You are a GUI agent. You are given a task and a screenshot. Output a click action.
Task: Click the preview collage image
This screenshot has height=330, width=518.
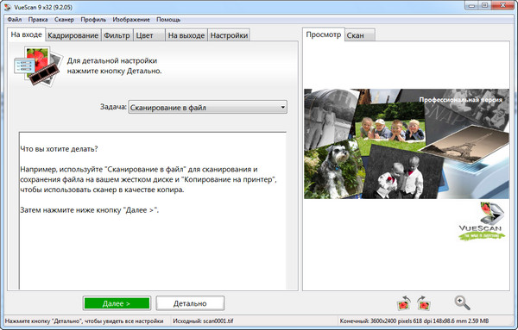tap(407, 144)
